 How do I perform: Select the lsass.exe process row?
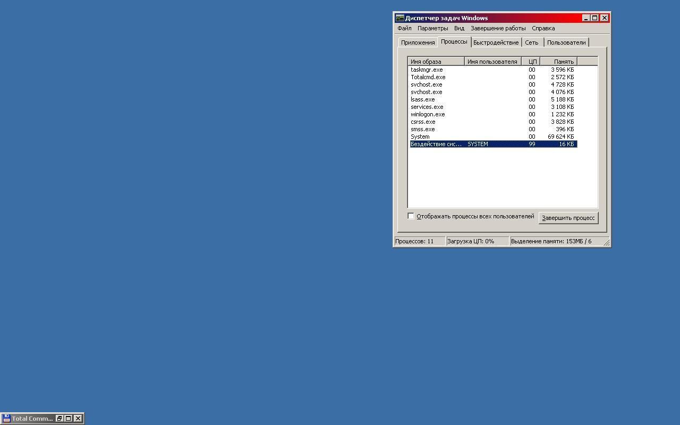pyautogui.click(x=493, y=99)
